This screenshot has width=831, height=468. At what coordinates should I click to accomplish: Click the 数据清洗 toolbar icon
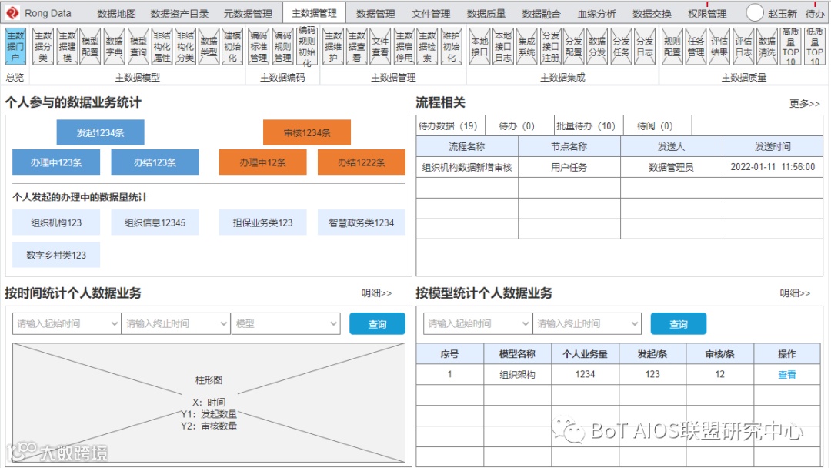click(x=767, y=47)
